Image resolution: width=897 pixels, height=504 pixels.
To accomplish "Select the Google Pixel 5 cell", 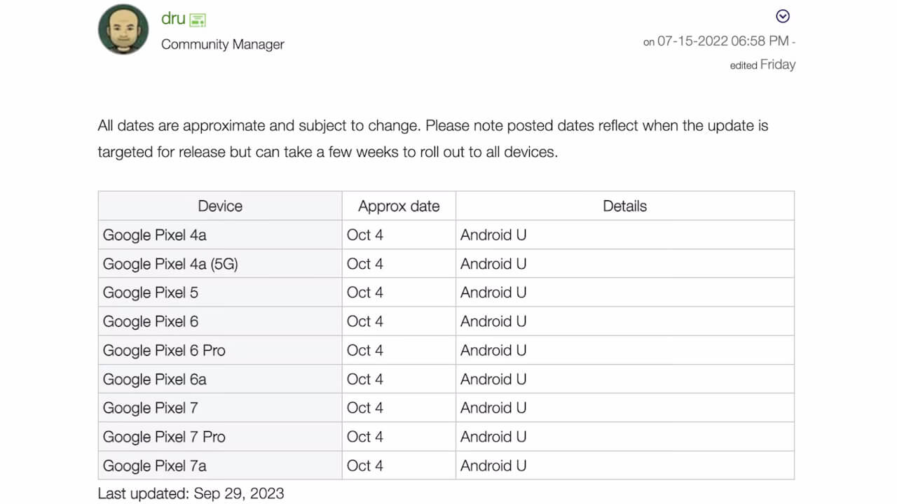I will (x=151, y=293).
